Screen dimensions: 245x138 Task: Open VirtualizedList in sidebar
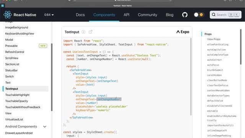tap(14, 119)
